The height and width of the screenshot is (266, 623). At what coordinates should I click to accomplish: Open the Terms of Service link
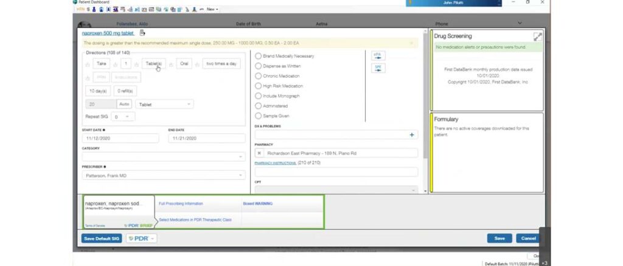pos(95,225)
